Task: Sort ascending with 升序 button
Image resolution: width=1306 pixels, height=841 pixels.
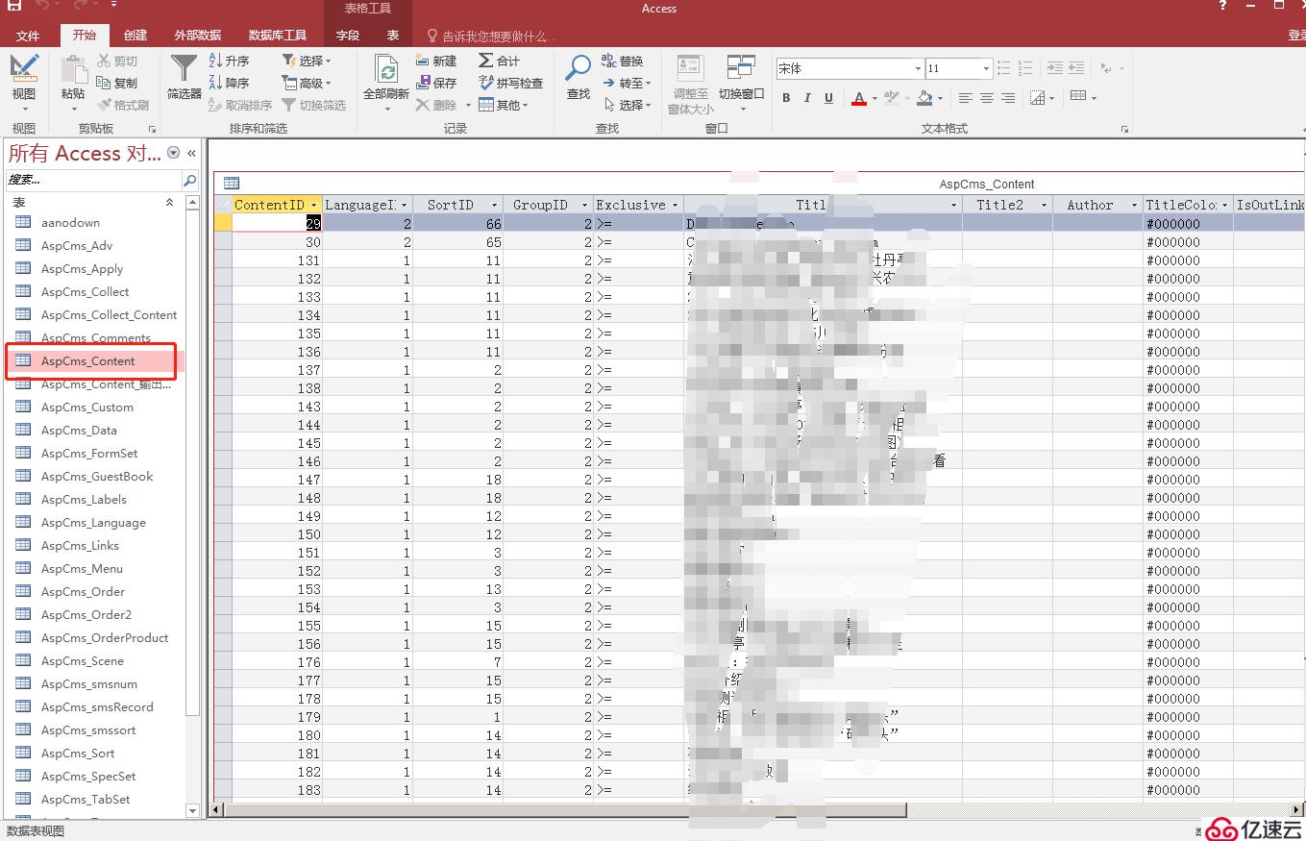Action: (x=230, y=61)
